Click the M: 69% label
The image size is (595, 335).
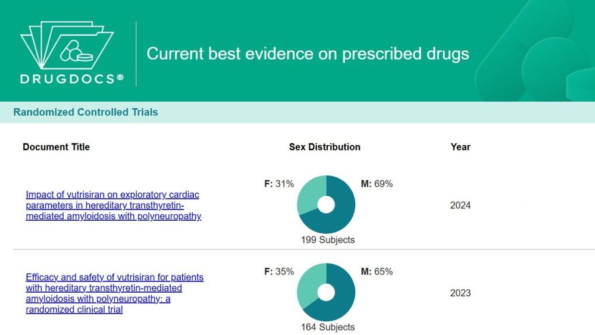(377, 184)
